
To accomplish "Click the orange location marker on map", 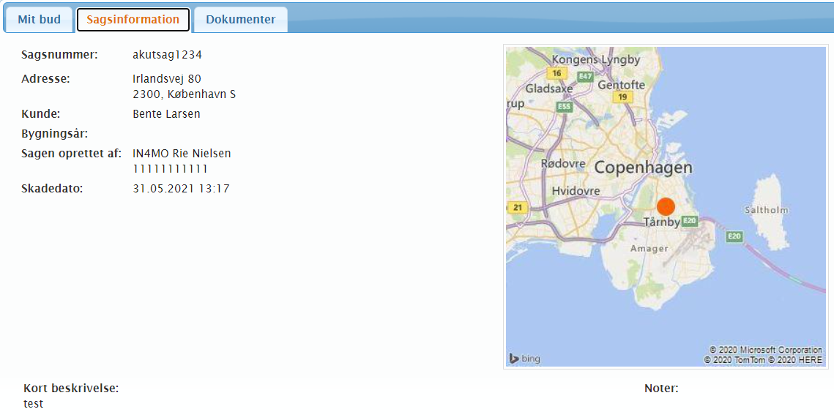I will [666, 206].
